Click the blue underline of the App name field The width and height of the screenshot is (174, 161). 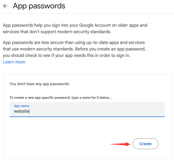click(x=87, y=117)
